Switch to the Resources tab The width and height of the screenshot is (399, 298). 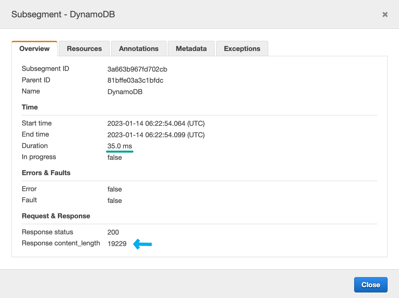84,48
